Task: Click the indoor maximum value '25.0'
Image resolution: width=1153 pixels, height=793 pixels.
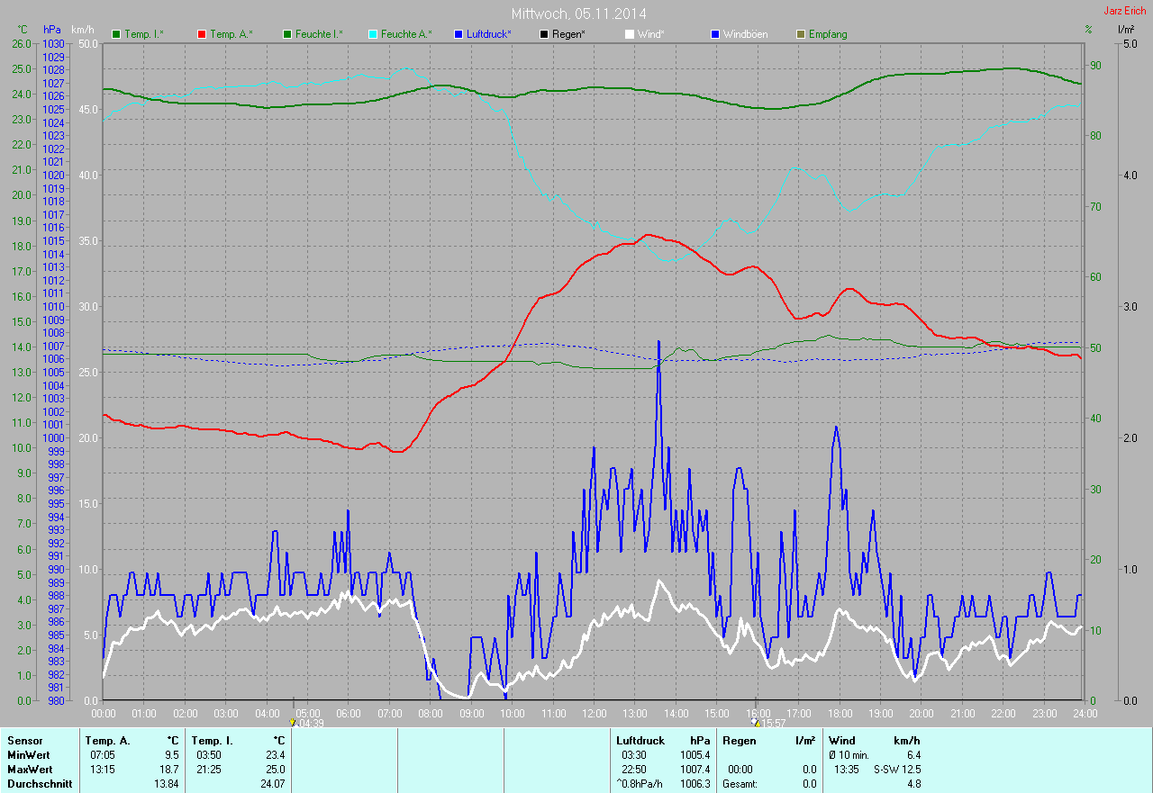Action: [x=275, y=770]
